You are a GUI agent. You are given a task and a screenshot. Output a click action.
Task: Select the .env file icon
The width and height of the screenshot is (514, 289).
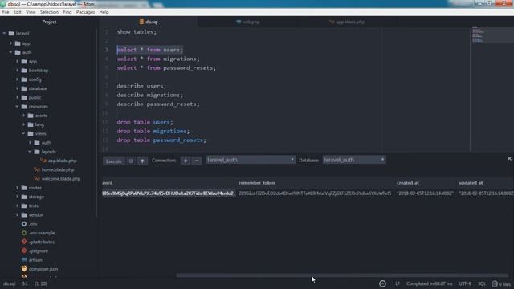[24, 224]
